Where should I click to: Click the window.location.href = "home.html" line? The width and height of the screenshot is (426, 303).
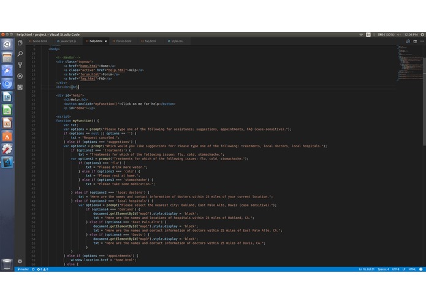[104, 260]
